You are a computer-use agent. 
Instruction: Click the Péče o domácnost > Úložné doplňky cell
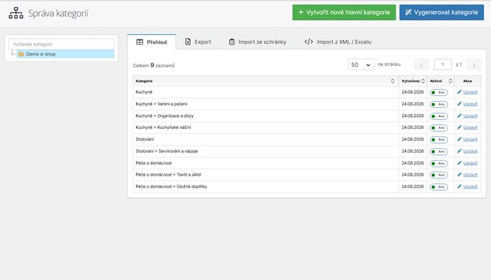[266, 187]
